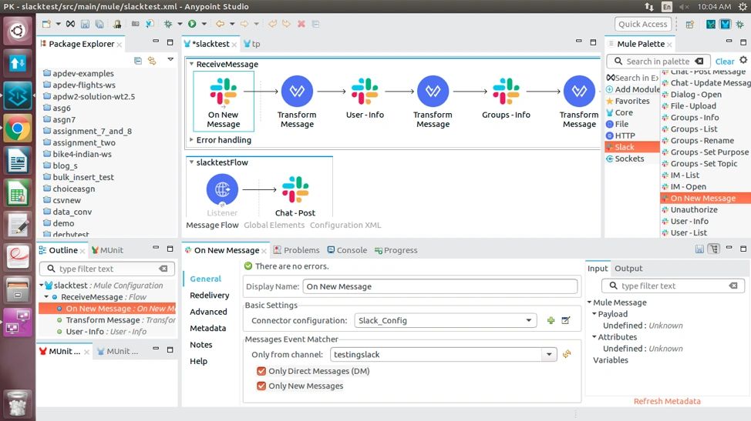Open Package Explorer view menu arrow
This screenshot has height=421, width=751.
170,60
